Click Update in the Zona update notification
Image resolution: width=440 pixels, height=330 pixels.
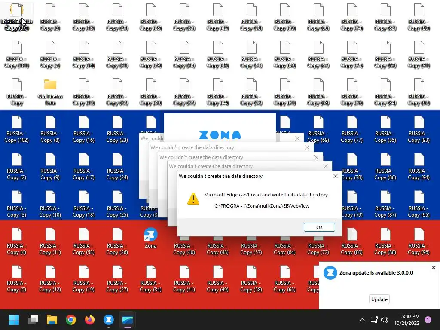[x=379, y=299]
